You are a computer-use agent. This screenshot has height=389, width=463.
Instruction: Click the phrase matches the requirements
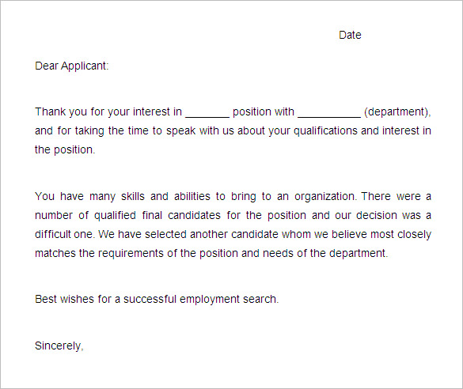click(99, 253)
